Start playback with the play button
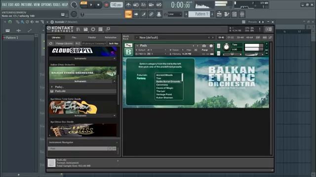Screen dimensions: 316x177 coord(91,5)
